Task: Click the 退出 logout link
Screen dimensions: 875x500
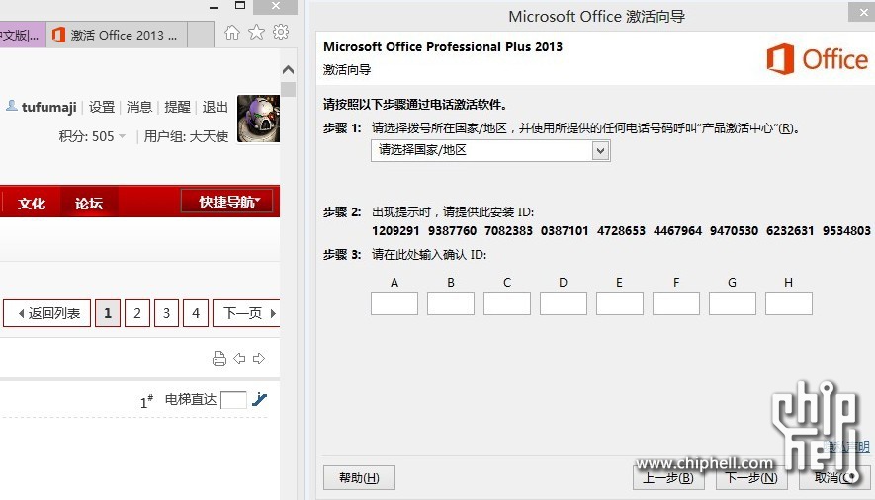Action: [x=216, y=107]
